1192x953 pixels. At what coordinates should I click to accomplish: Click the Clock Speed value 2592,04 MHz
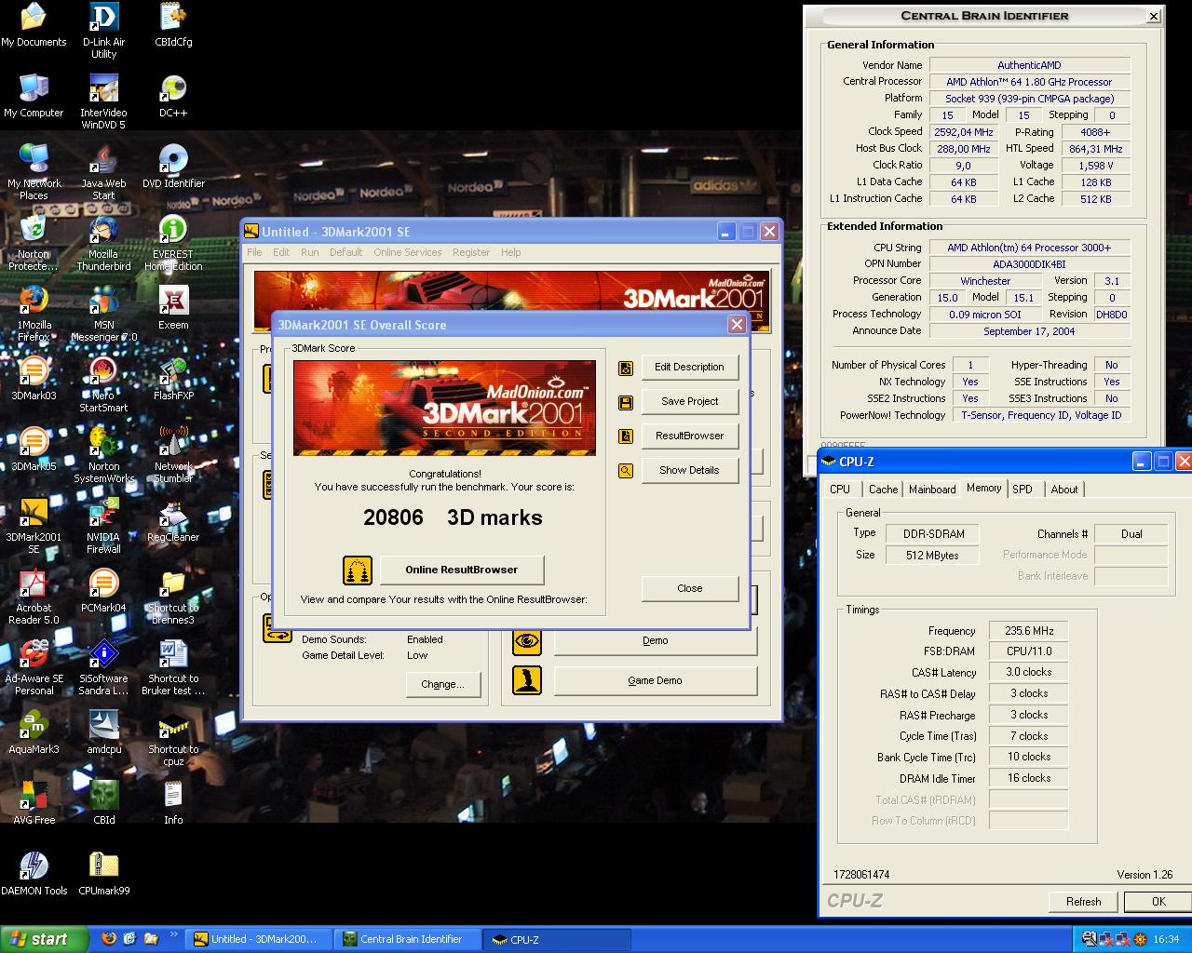click(x=963, y=132)
